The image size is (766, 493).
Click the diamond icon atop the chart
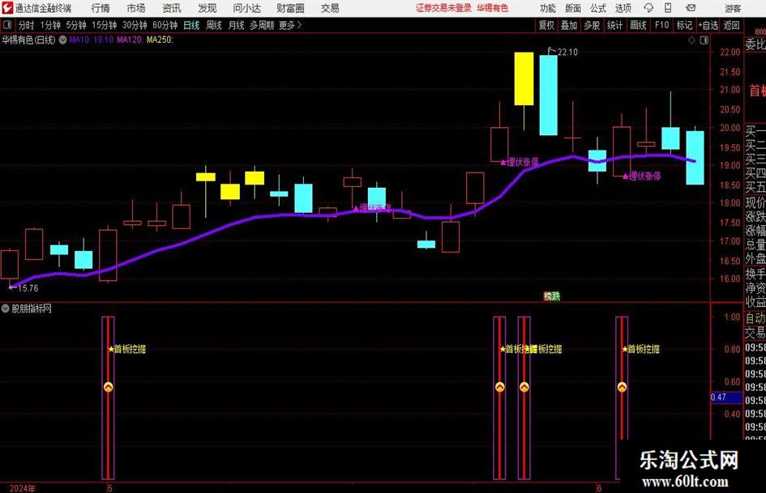[691, 40]
